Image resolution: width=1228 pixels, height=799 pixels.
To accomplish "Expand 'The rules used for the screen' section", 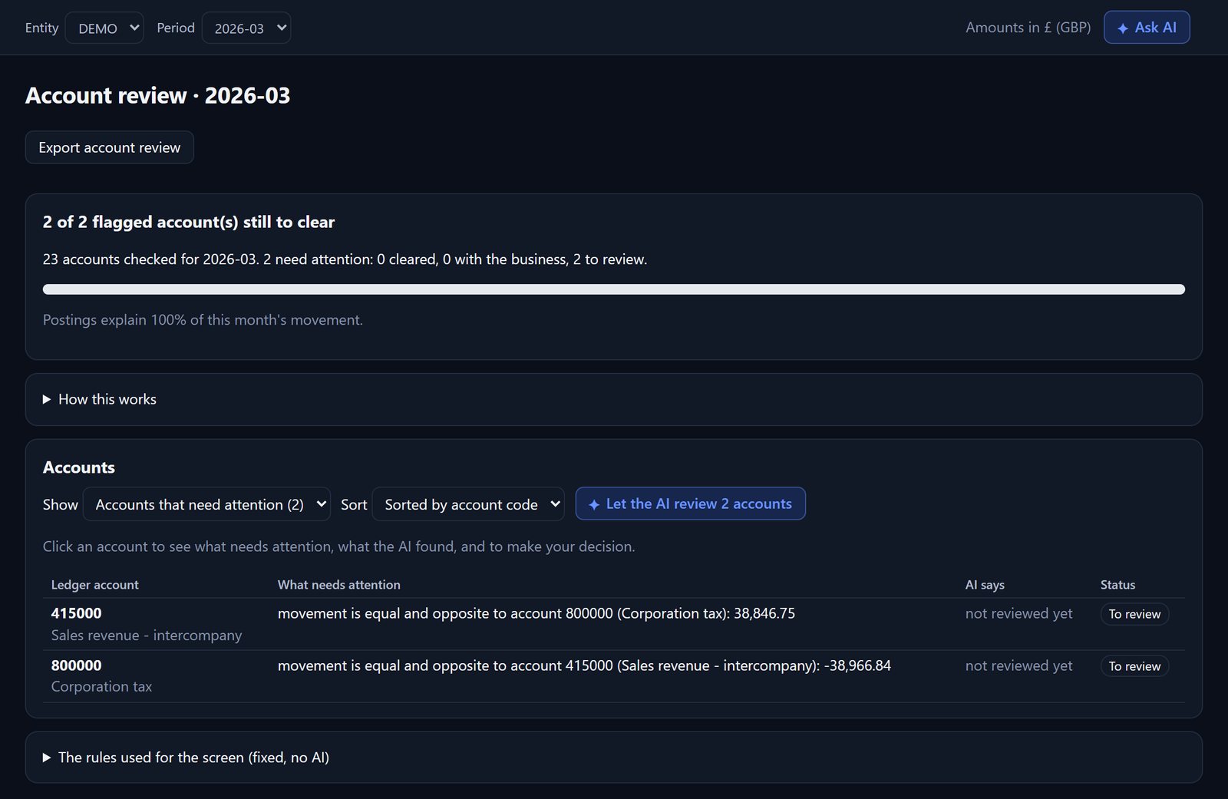I will coord(186,758).
